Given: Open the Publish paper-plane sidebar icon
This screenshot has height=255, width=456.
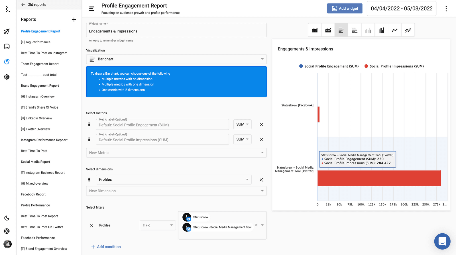Looking at the screenshot, I should click(7, 31).
